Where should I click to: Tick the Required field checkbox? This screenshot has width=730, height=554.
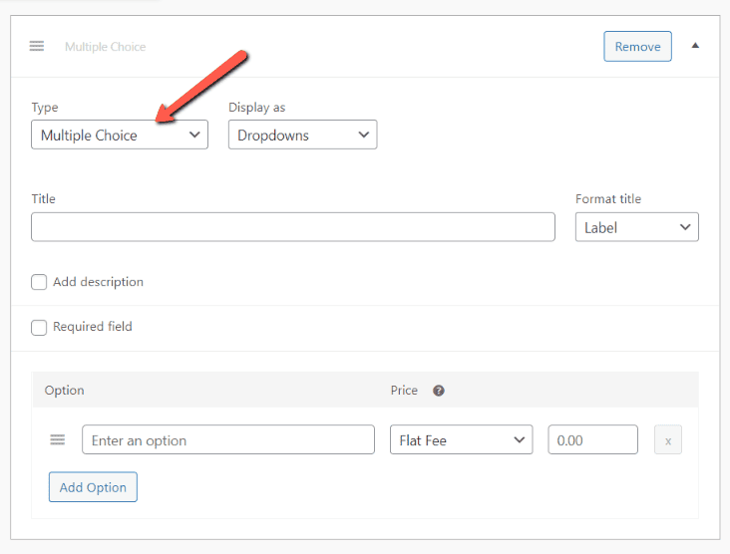(x=39, y=327)
